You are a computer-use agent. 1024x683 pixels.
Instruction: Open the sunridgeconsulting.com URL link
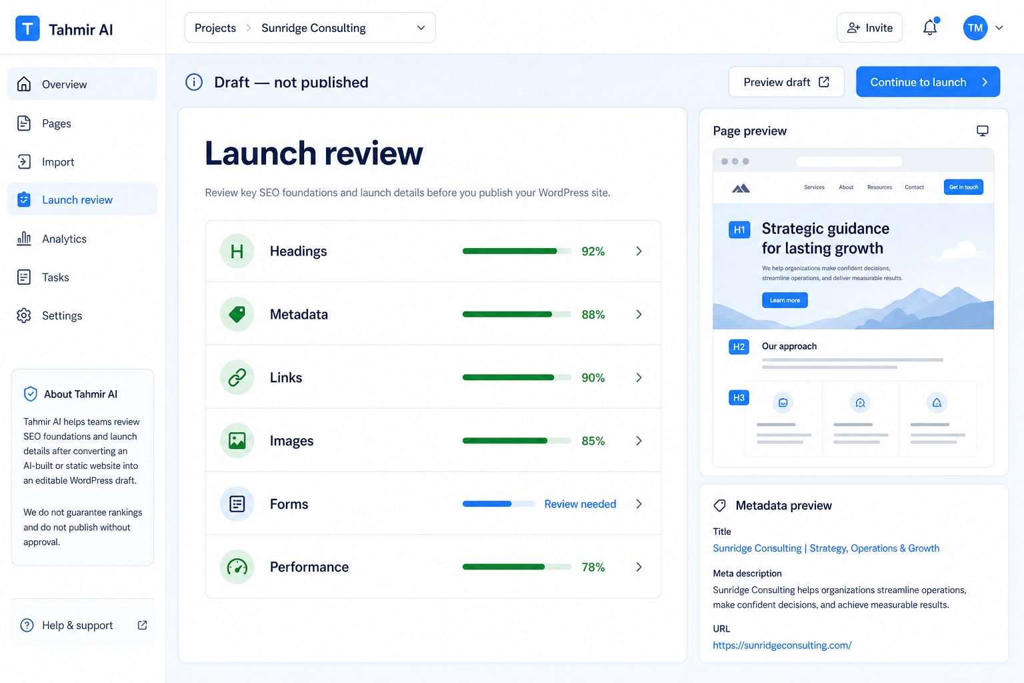tap(782, 645)
